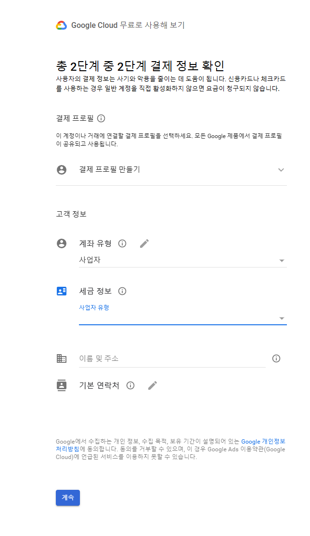Expand the 결제 프로필 만들기 chevron
The width and height of the screenshot is (310, 536).
pos(281,170)
